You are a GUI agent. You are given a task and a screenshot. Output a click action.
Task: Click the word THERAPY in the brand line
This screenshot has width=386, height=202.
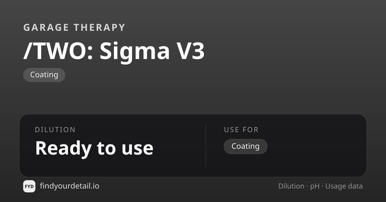coord(99,28)
